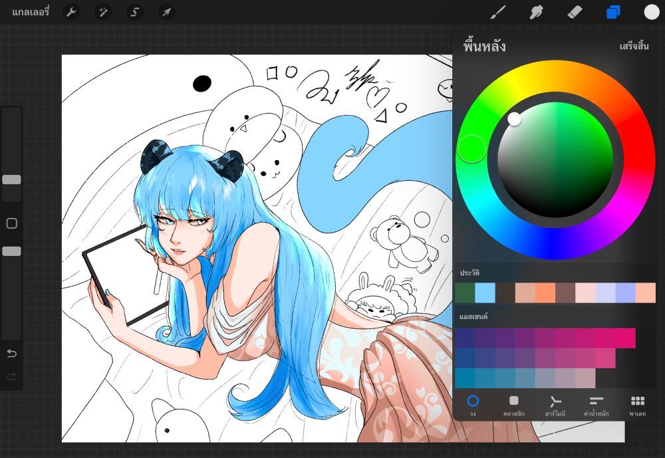This screenshot has width=665, height=458.
Task: Switch to the คลาสสิก tab
Action: point(513,405)
